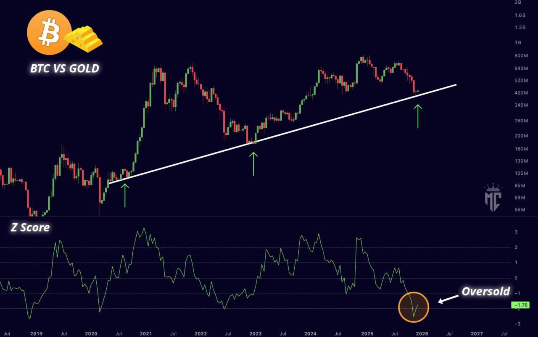Click the green arrow under the 2023 trendline touch
The height and width of the screenshot is (337, 538).
point(253,163)
